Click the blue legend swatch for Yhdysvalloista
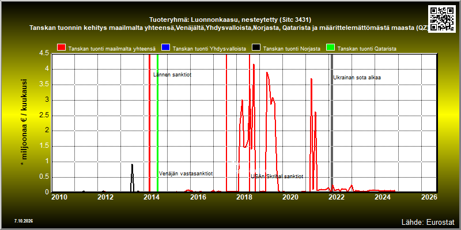The image size is (461, 230). click(x=166, y=48)
